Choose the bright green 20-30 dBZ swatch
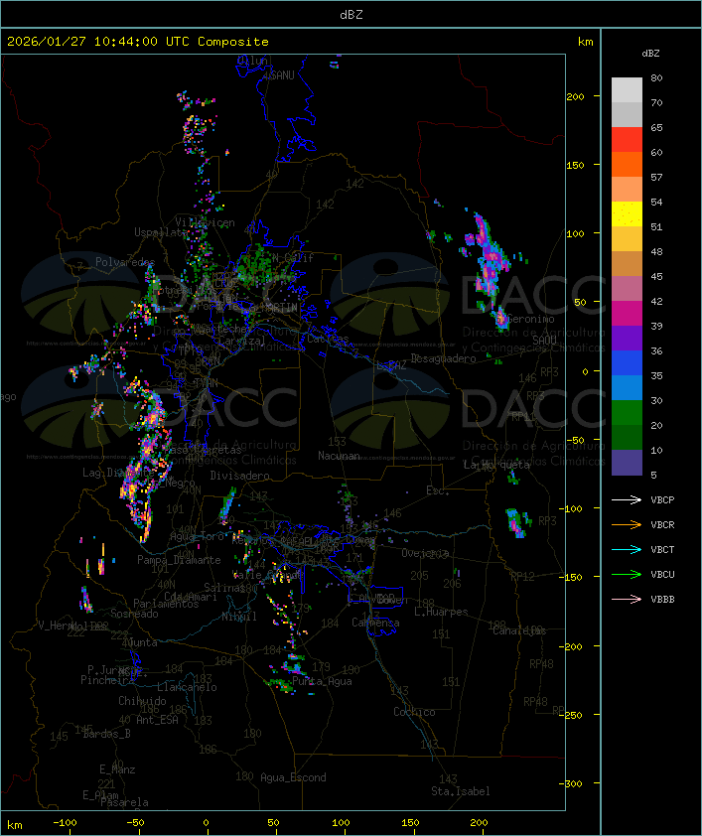This screenshot has width=702, height=836. (627, 413)
